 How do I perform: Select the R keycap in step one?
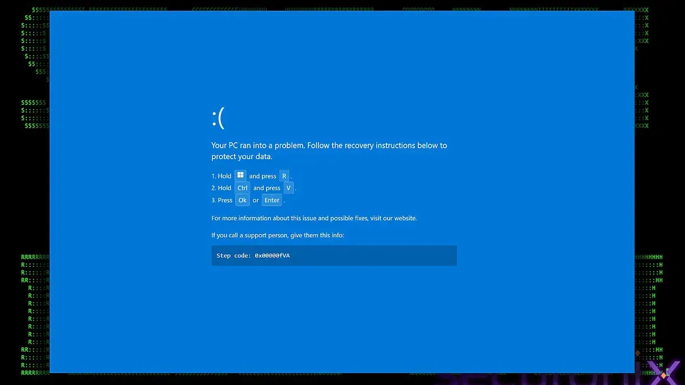[x=284, y=176]
